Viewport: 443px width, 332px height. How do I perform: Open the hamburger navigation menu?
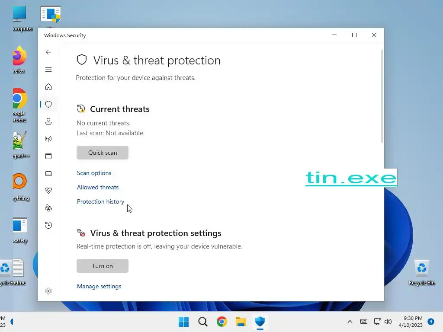pyautogui.click(x=48, y=70)
